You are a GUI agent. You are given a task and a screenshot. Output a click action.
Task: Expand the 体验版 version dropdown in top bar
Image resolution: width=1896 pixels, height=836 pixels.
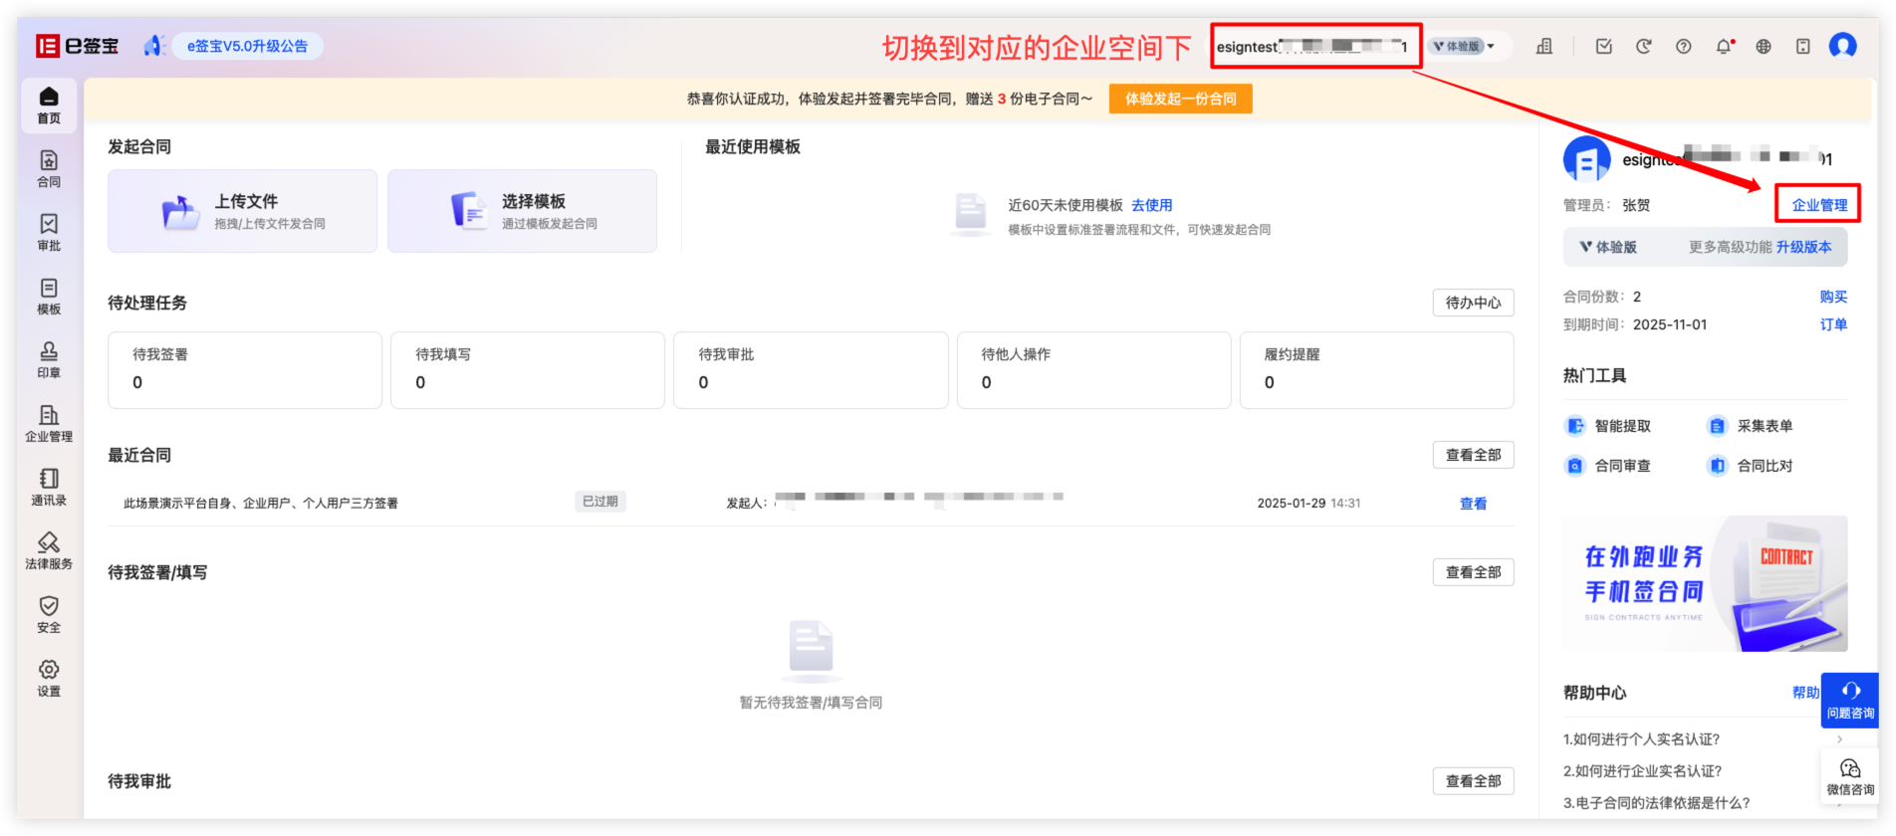click(1463, 46)
